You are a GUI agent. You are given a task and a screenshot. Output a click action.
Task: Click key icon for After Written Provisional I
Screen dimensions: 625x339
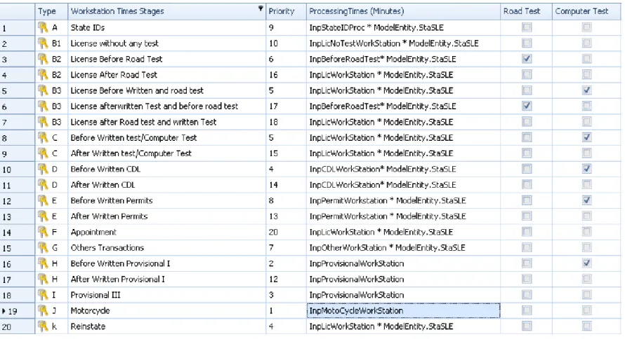coord(43,279)
